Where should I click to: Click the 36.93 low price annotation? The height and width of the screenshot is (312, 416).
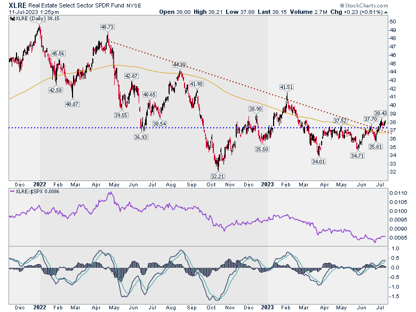click(x=141, y=137)
